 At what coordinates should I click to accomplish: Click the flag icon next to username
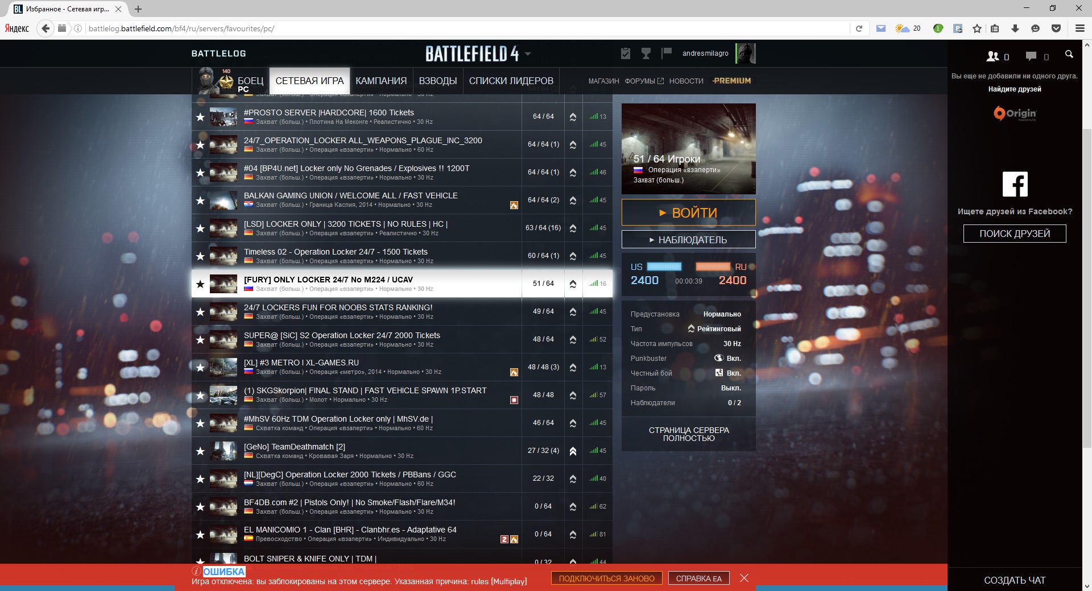[667, 53]
